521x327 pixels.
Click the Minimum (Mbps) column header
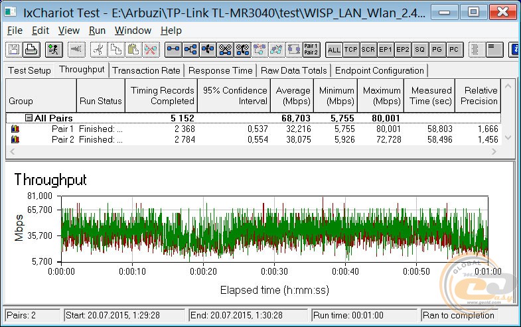336,96
